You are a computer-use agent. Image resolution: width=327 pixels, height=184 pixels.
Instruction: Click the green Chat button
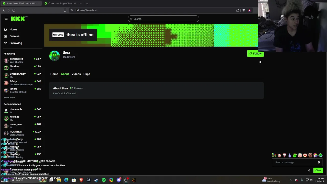[x=318, y=170]
